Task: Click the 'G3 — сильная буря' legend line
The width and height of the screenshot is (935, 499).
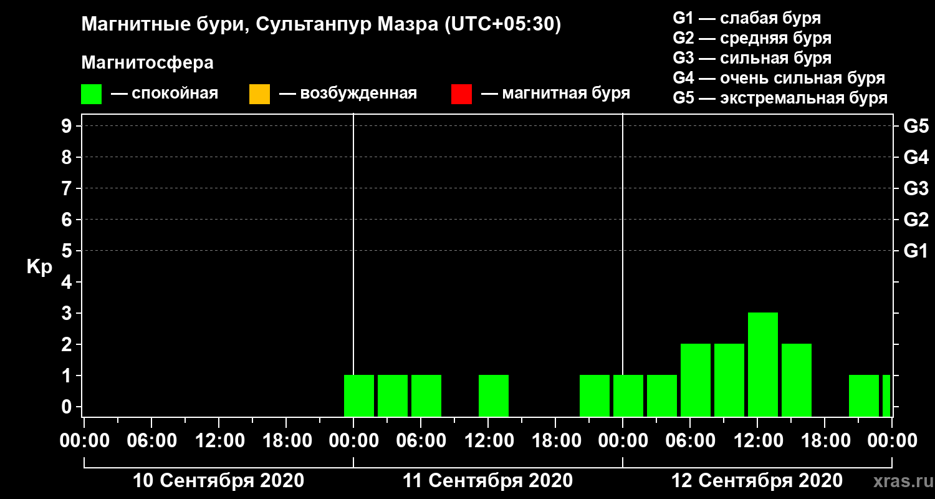Action: [x=752, y=58]
